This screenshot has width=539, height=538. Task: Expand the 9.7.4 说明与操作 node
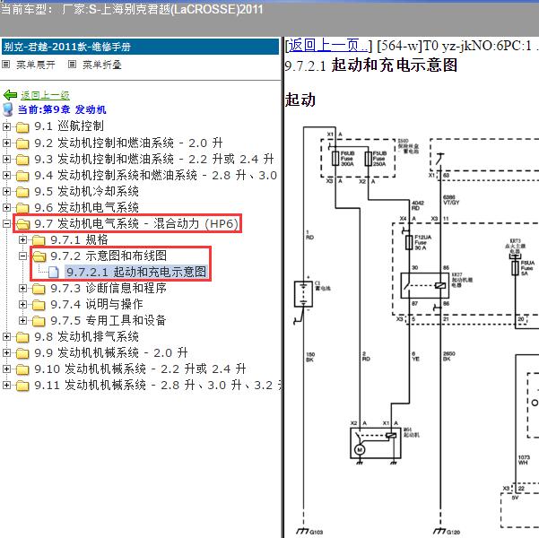[22, 304]
